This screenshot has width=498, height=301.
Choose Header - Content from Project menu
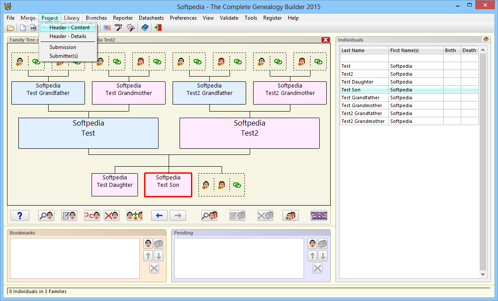[68, 28]
